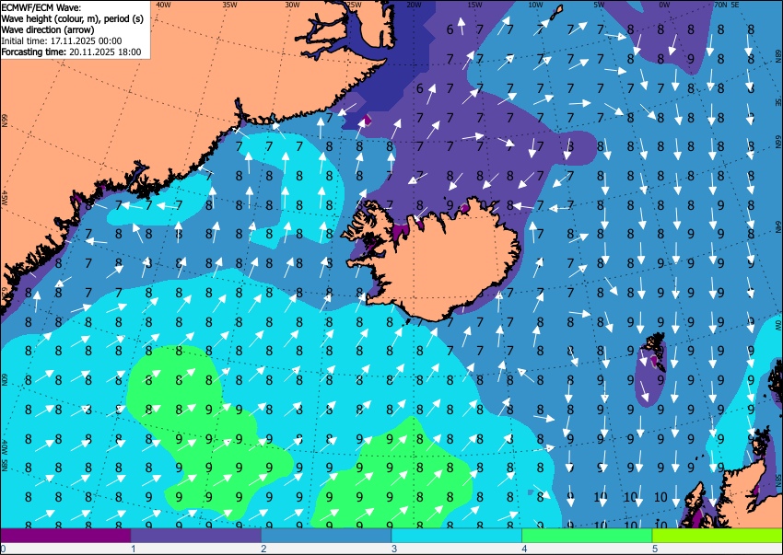Click the "35W" longitude label
783x555 pixels.
coord(229,5)
